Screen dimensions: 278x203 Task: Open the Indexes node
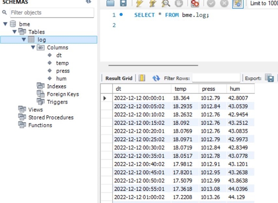click(x=56, y=86)
